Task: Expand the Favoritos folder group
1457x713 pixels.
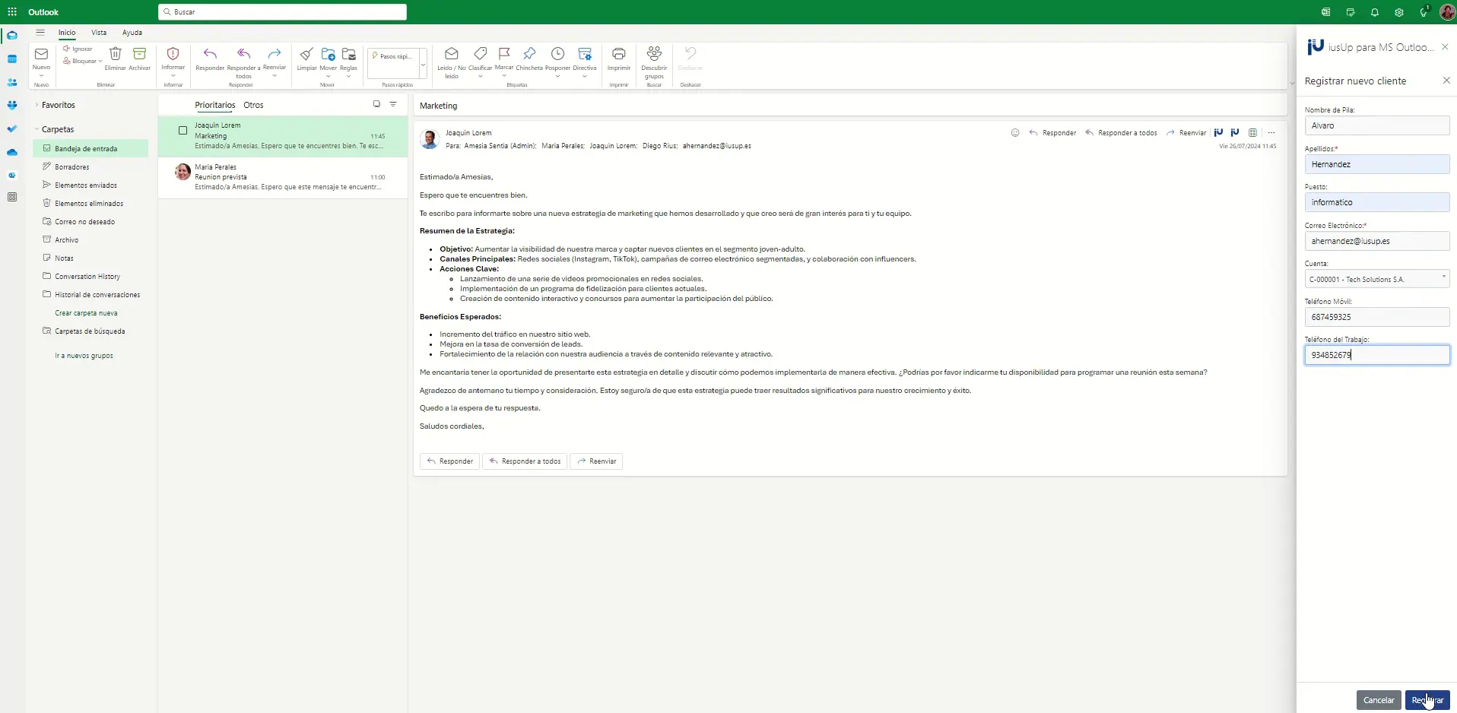Action: [37, 106]
